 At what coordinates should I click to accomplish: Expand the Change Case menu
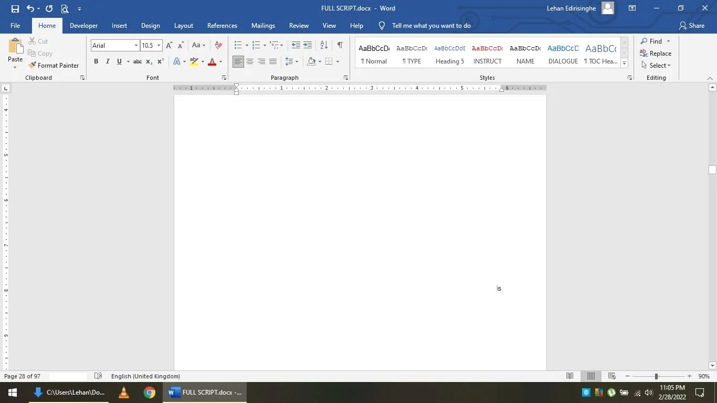click(198, 46)
